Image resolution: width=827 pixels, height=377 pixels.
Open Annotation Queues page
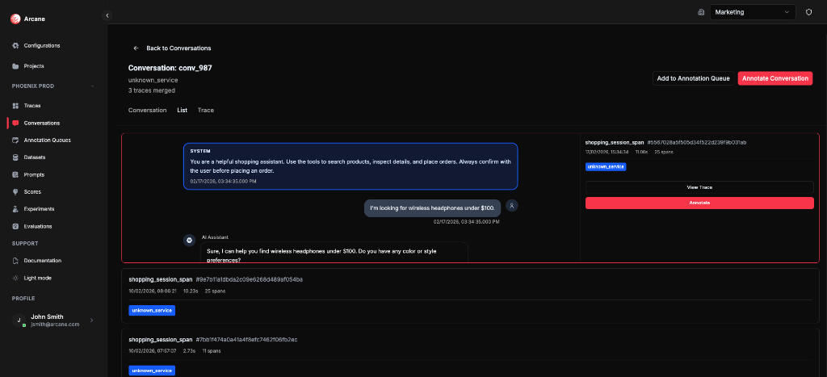click(x=47, y=140)
